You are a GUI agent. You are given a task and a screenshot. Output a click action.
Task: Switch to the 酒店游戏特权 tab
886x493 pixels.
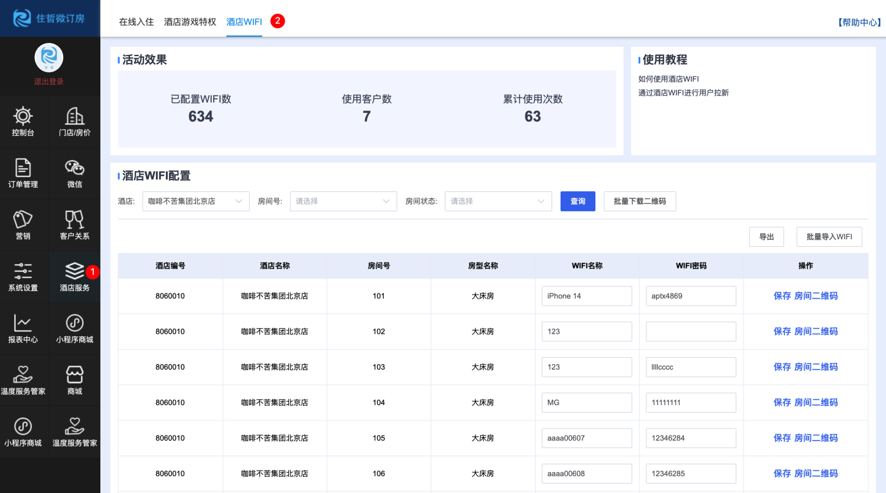click(x=190, y=22)
